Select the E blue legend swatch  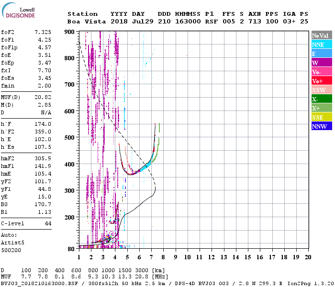322,54
